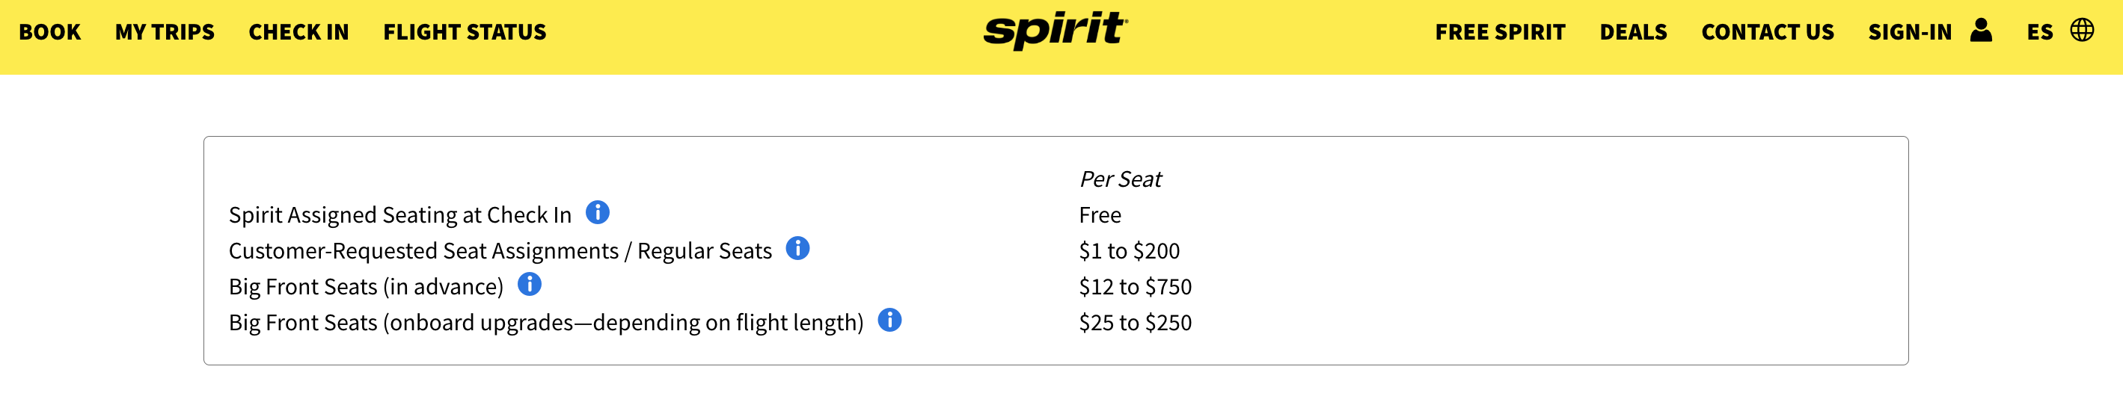
Task: Open info icon for Spirit Assigned Seating
Action: click(598, 212)
